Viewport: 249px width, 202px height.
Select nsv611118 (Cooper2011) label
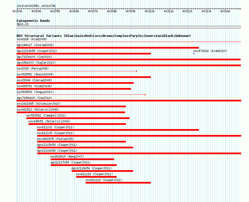[x=104, y=180]
